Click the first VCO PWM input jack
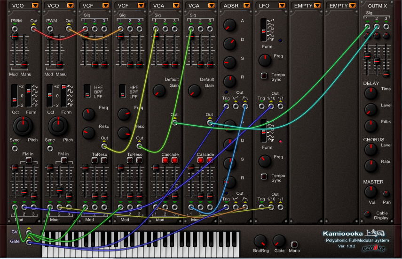402x259 pixels. (x=15, y=29)
